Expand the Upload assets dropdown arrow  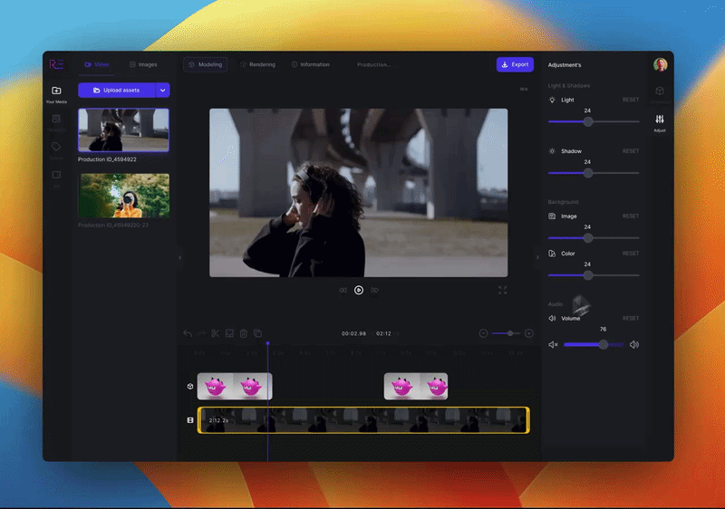coord(163,90)
